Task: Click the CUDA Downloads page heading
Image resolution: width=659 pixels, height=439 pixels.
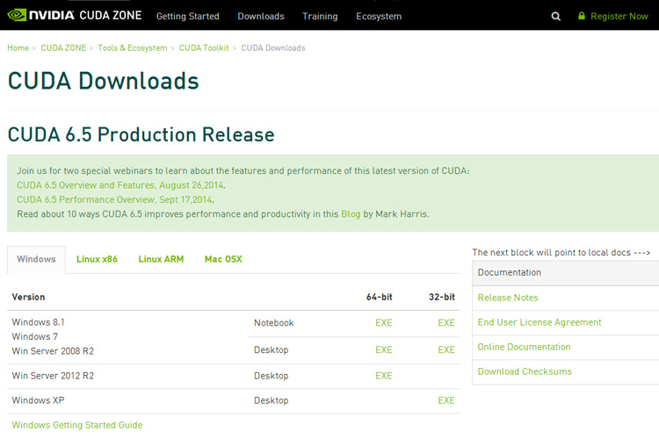Action: pyautogui.click(x=104, y=81)
